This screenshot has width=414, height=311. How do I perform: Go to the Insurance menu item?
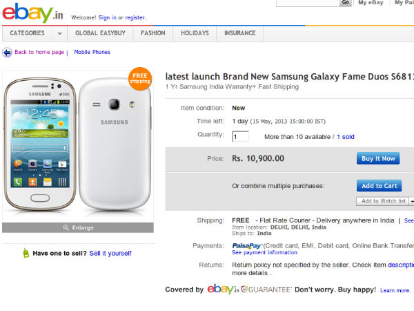239,33
